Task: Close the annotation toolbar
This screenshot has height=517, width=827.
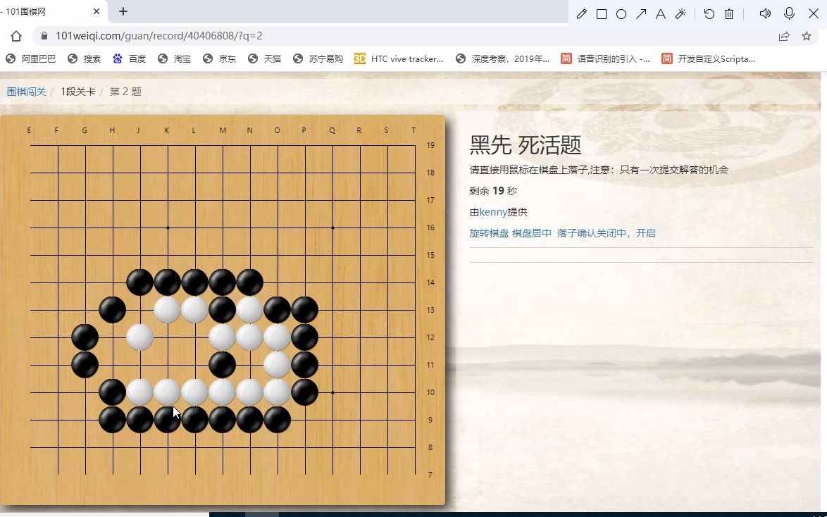Action: click(x=814, y=13)
